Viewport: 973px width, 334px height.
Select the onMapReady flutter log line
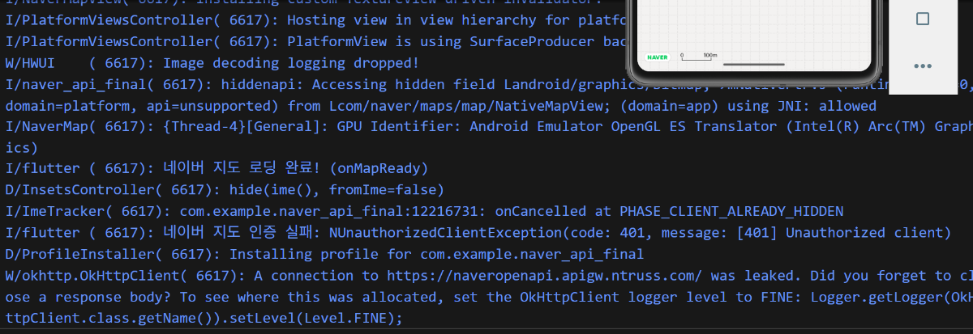coord(216,168)
